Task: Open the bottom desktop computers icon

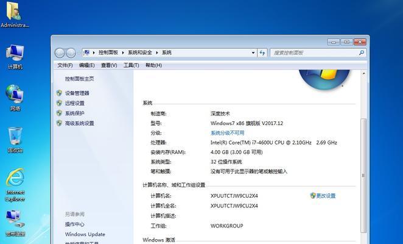Action: point(15,223)
